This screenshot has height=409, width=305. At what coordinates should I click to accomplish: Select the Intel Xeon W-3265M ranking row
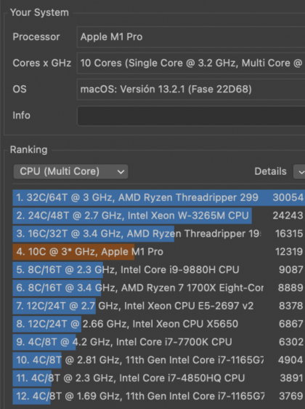click(159, 215)
